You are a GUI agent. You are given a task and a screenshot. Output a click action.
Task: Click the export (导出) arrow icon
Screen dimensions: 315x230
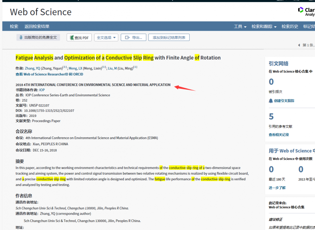tap(127, 37)
